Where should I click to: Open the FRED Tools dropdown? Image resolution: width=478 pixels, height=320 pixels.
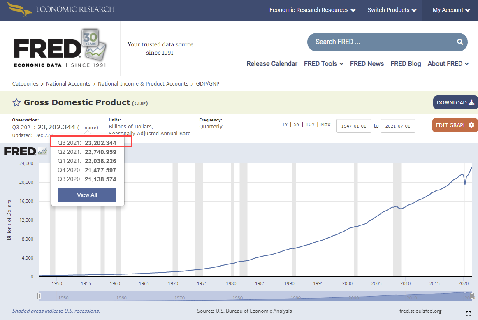323,63
